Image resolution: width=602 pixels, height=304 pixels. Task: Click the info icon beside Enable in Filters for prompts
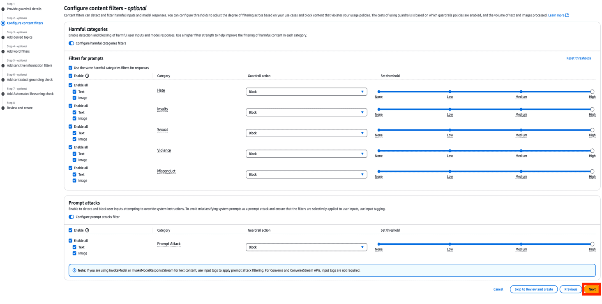tap(86, 76)
